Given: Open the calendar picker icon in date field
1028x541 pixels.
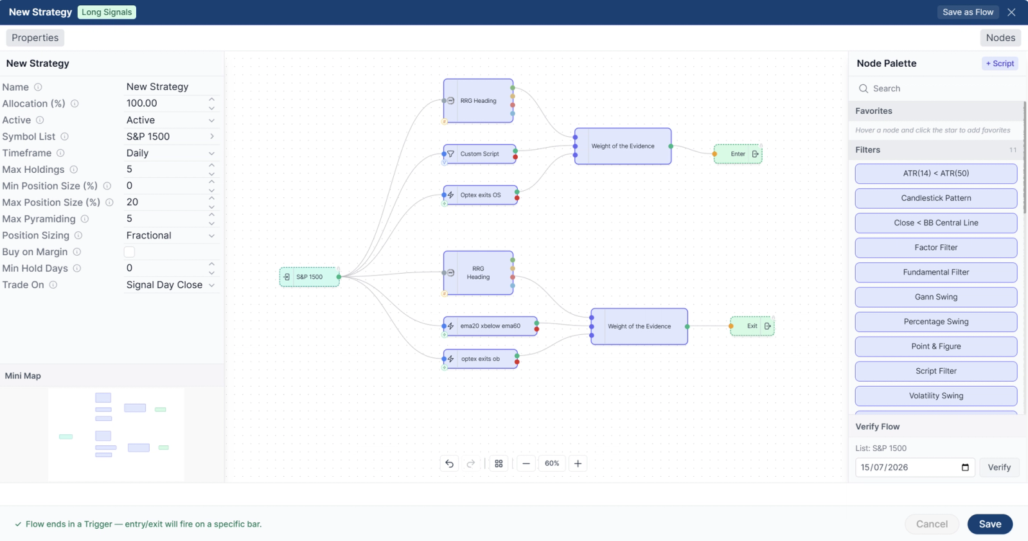Looking at the screenshot, I should point(965,467).
